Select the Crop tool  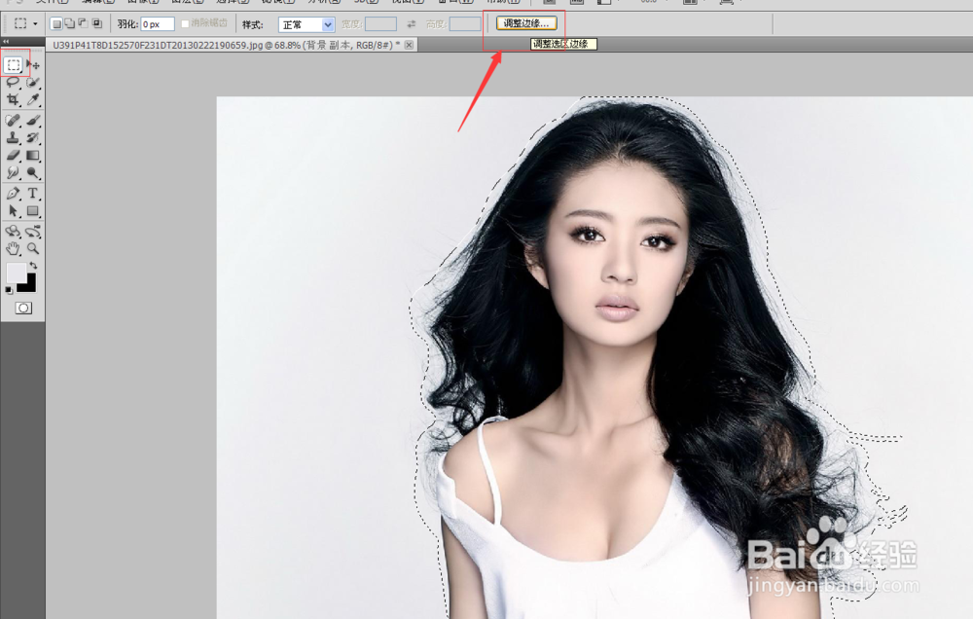[13, 99]
